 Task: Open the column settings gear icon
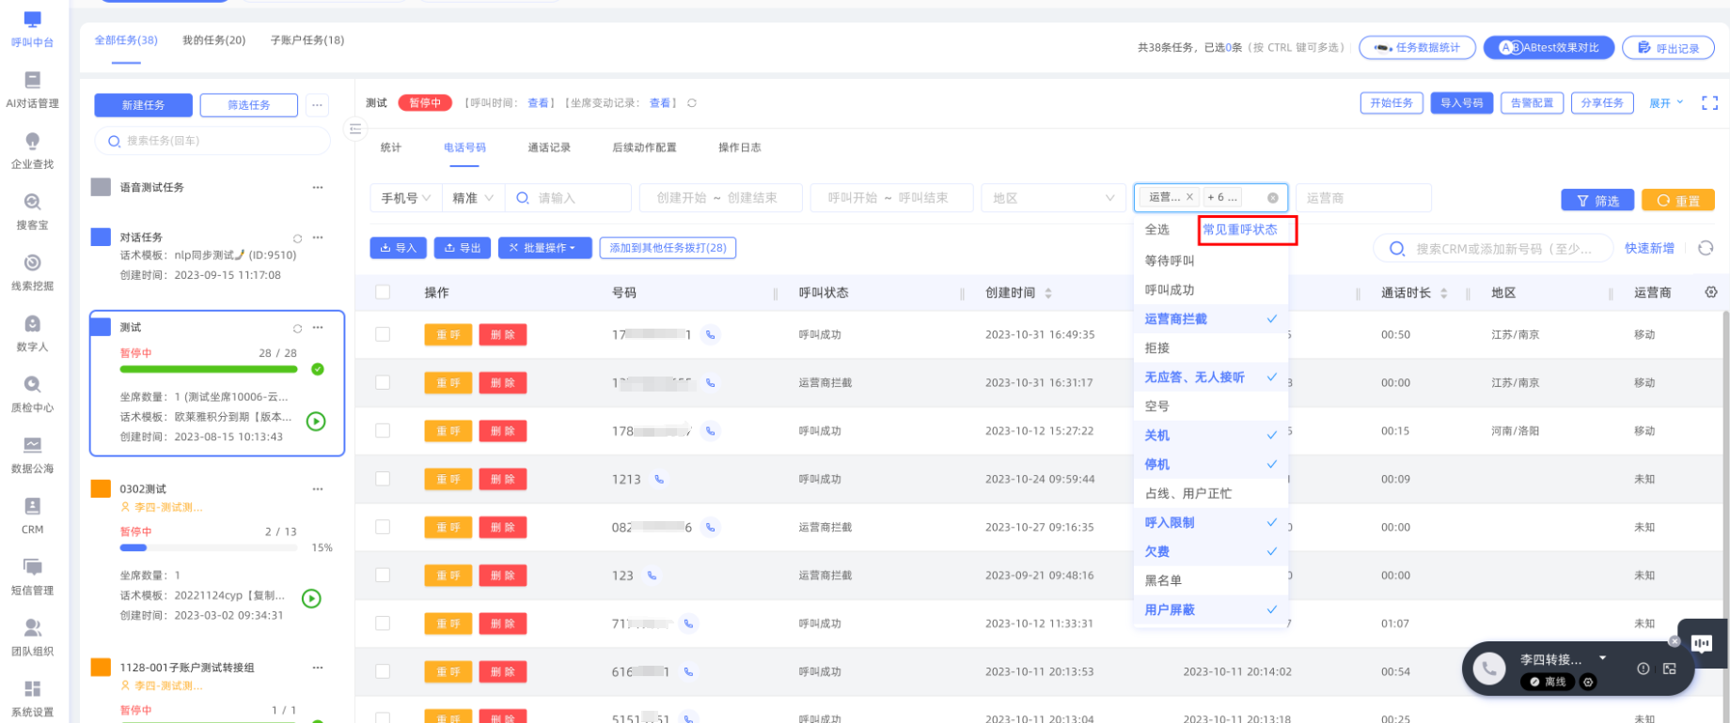coord(1710,293)
